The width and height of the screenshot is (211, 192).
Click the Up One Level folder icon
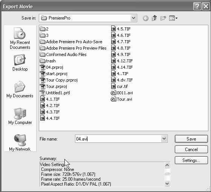point(154,18)
